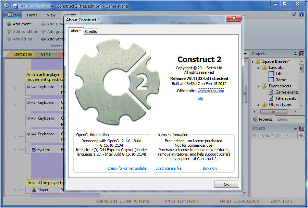Select Game events sheet in Projects tree
Screen dimensions: 308x208
pos(284,92)
